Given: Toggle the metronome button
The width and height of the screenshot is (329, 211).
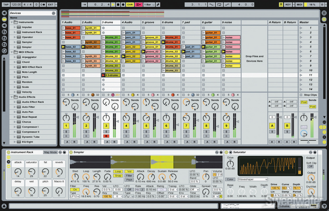Looking at the screenshot, I should coord(43,4).
